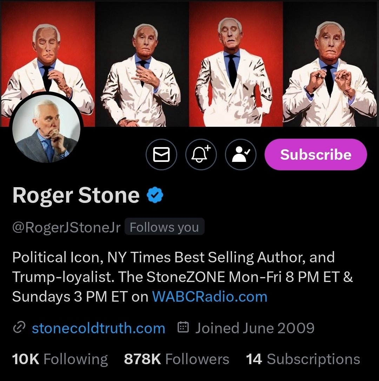Toggle the following status person-check button
Screen dimensions: 379x381
[241, 155]
